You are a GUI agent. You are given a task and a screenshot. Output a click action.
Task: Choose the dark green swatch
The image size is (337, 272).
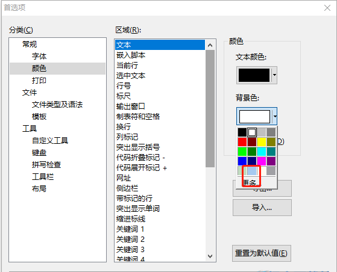point(251,152)
